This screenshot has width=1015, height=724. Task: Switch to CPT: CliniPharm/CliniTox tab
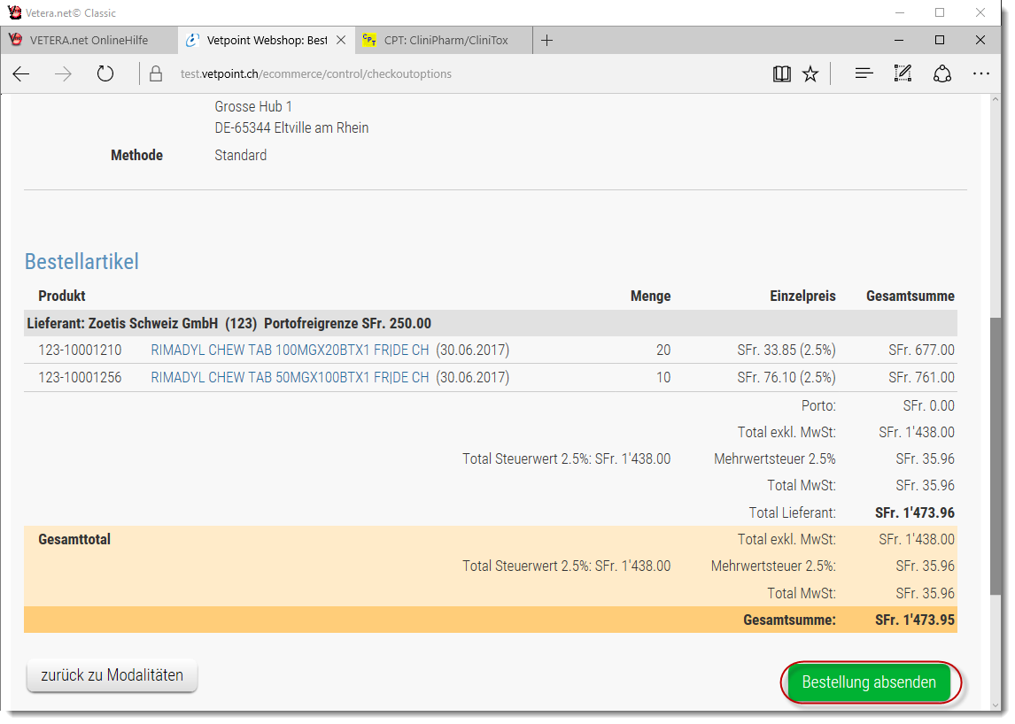[x=446, y=40]
